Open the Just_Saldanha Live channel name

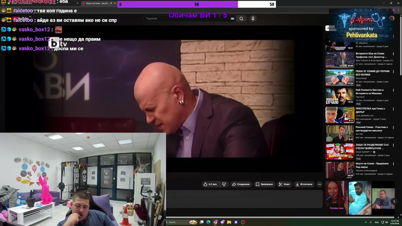pyautogui.click(x=365, y=116)
